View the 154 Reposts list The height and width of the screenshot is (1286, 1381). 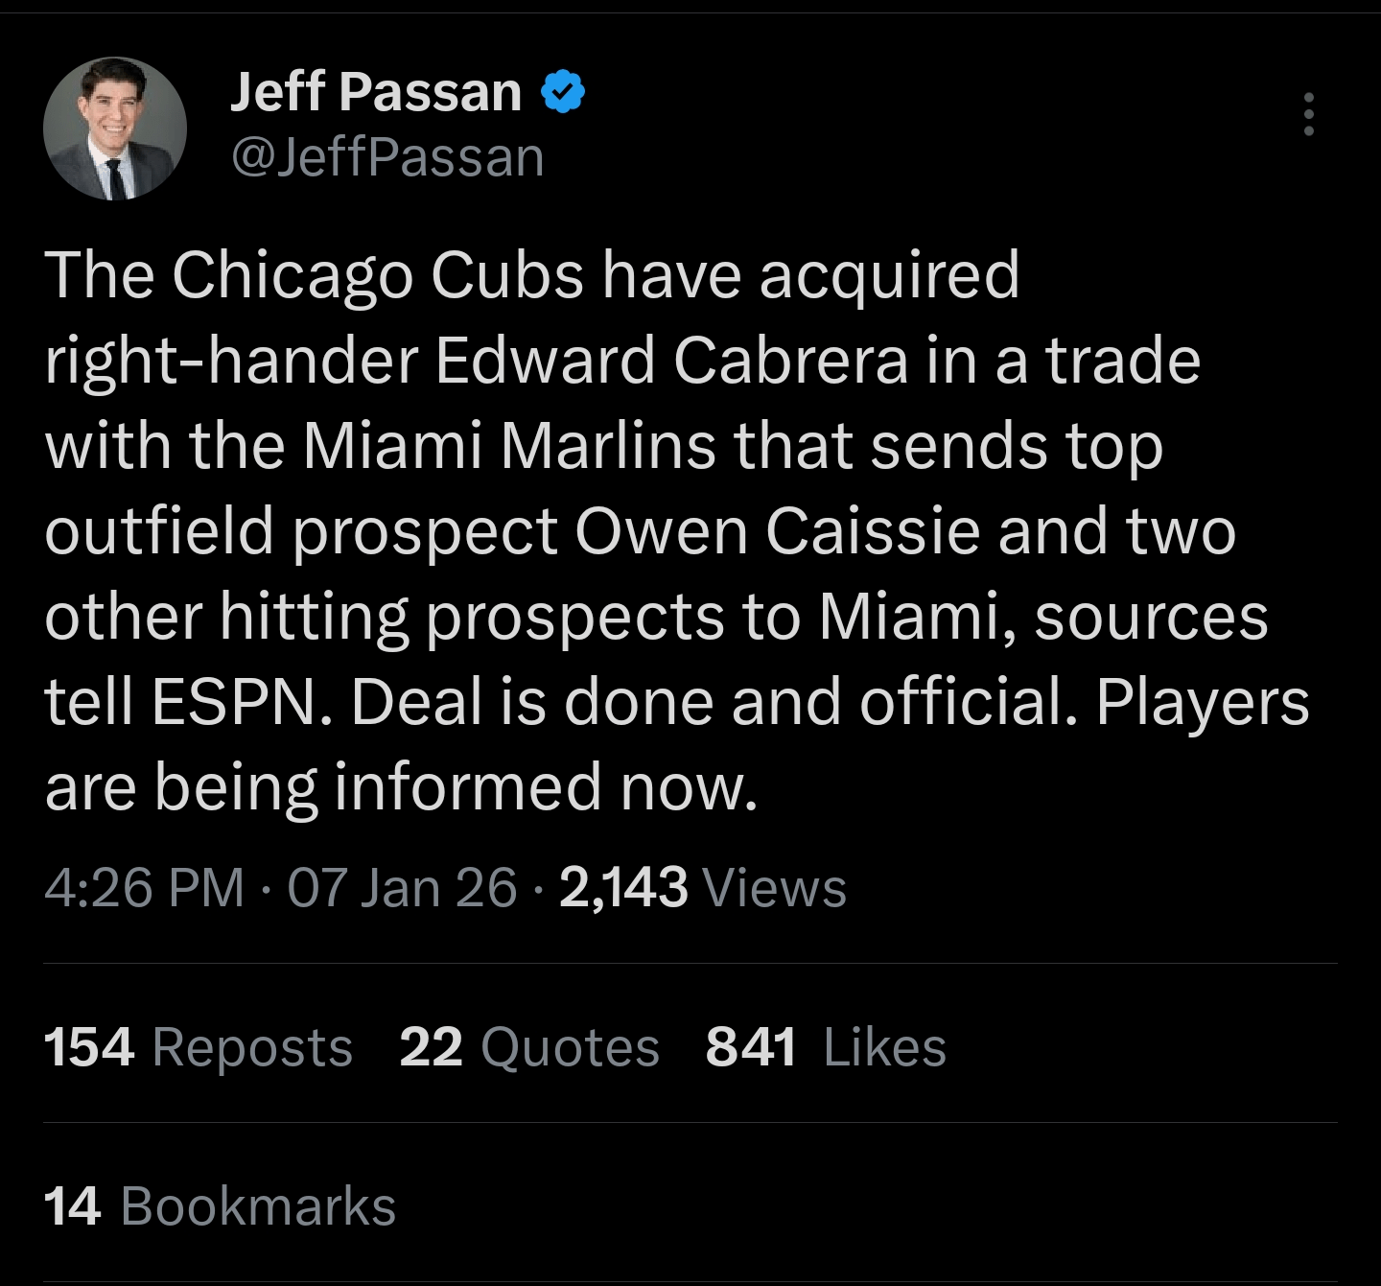coord(198,1046)
